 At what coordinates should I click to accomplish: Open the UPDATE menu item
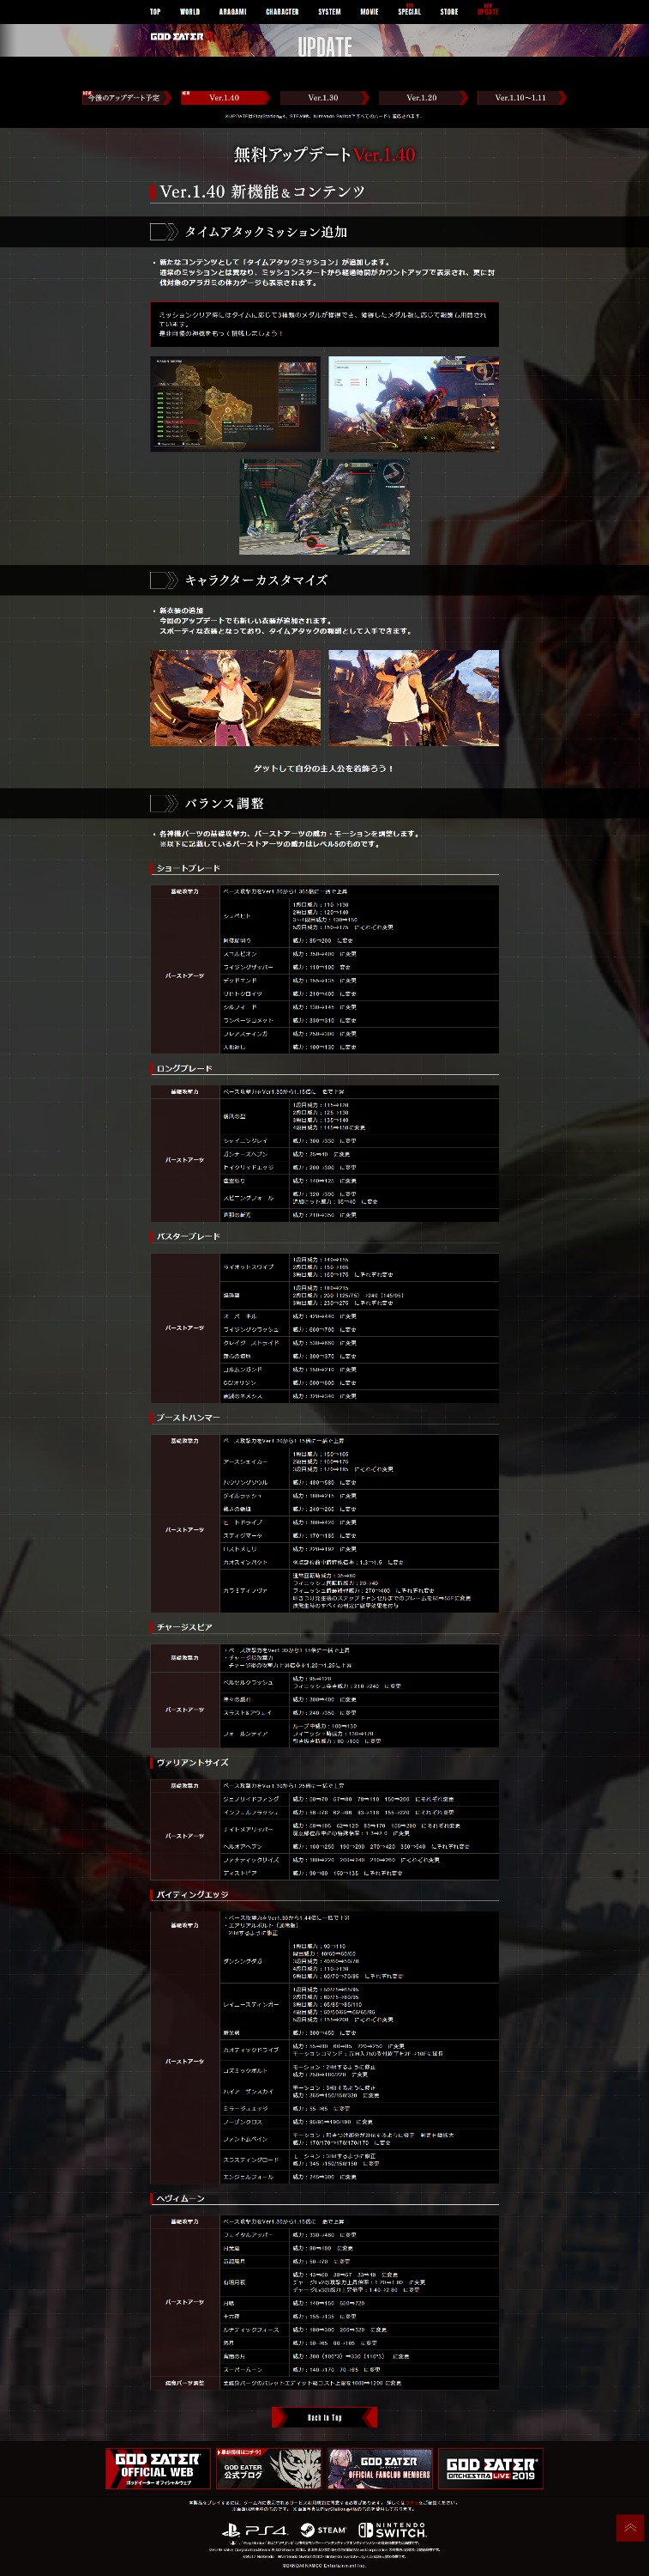487,12
